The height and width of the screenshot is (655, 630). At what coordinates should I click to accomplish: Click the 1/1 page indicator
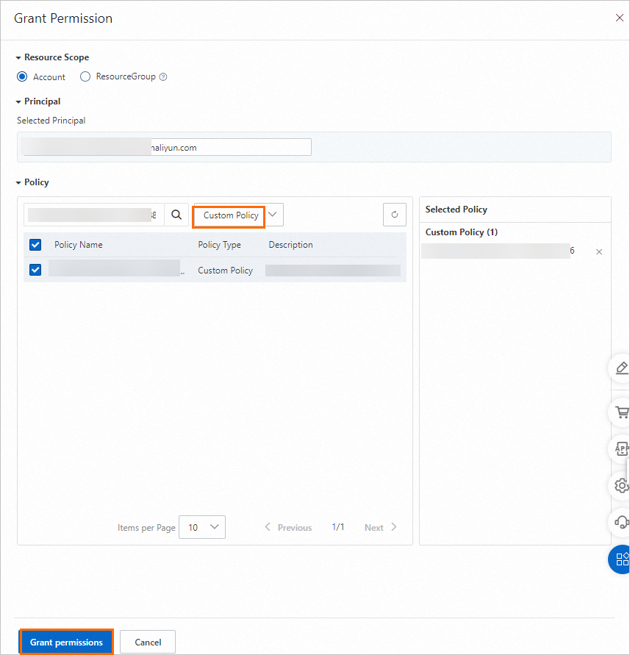[338, 527]
